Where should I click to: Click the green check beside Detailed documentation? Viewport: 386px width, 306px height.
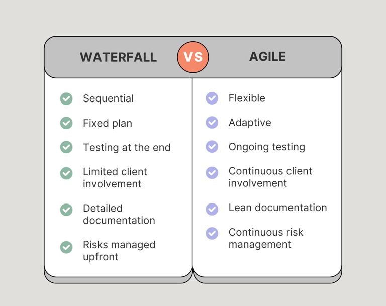[66, 210]
